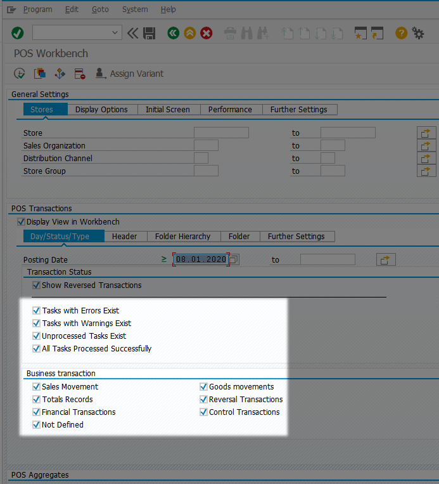Select the Performance tab

click(230, 109)
